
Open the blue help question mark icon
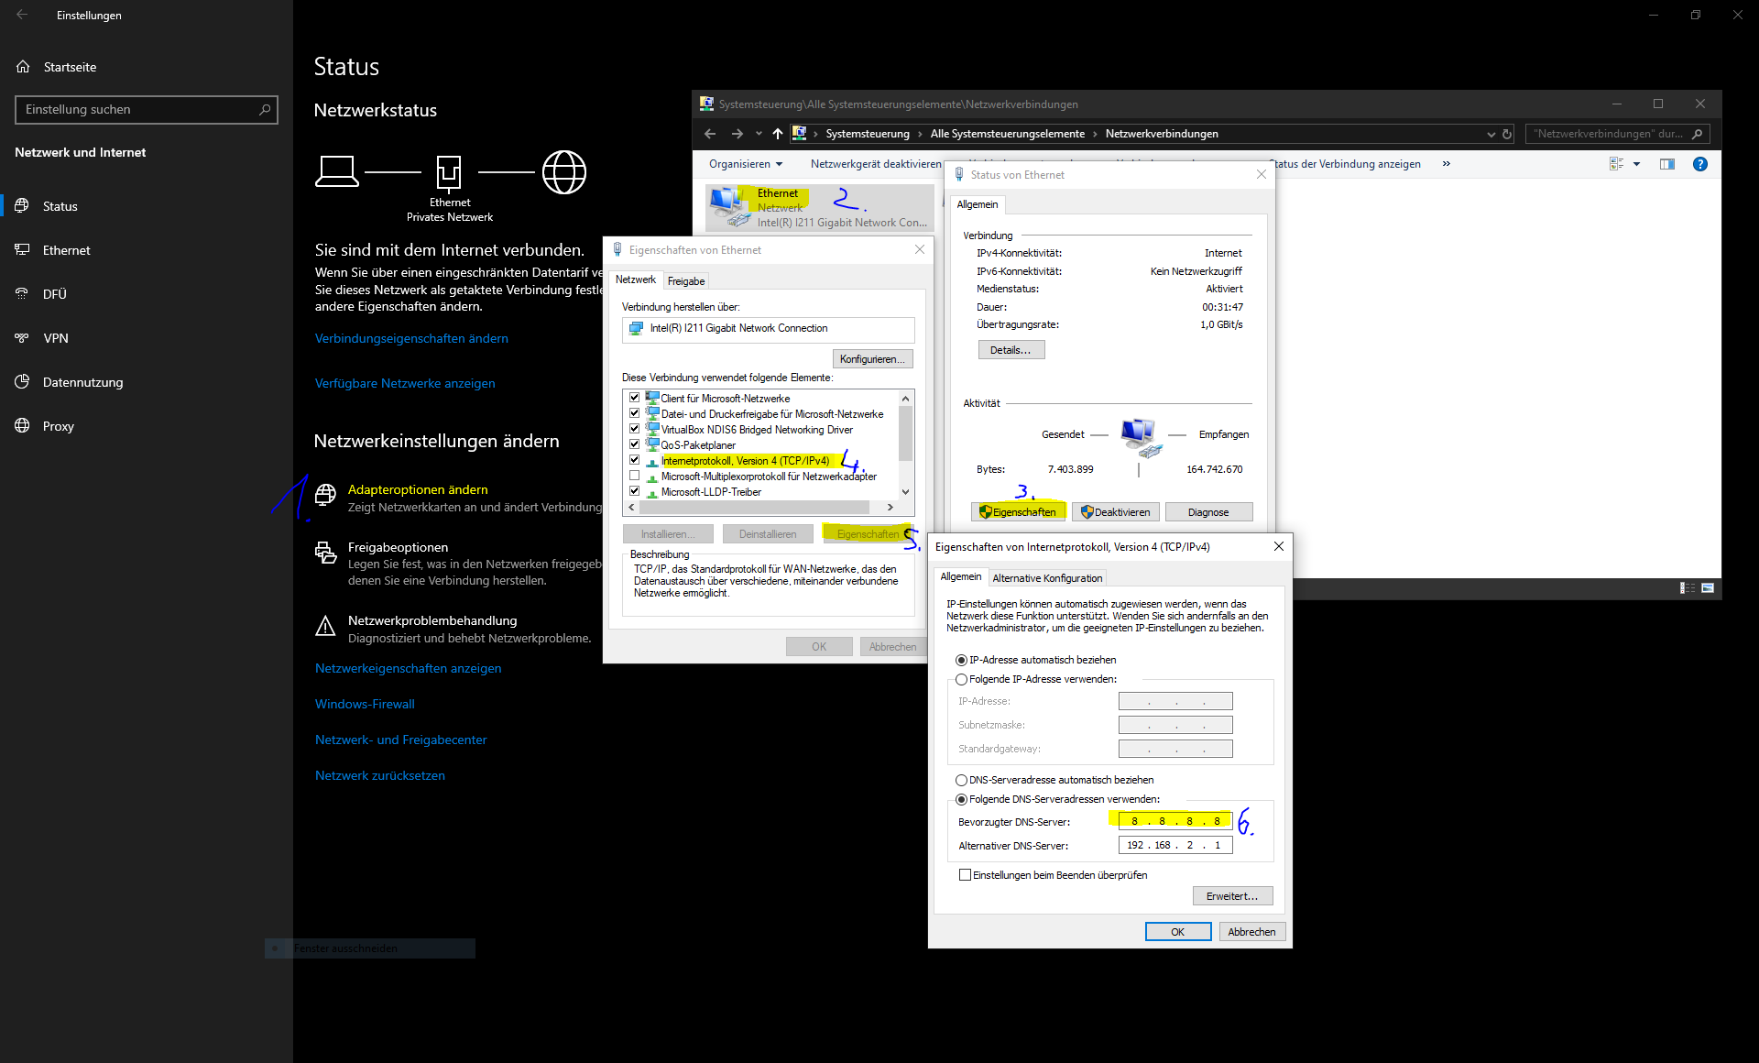1699,164
